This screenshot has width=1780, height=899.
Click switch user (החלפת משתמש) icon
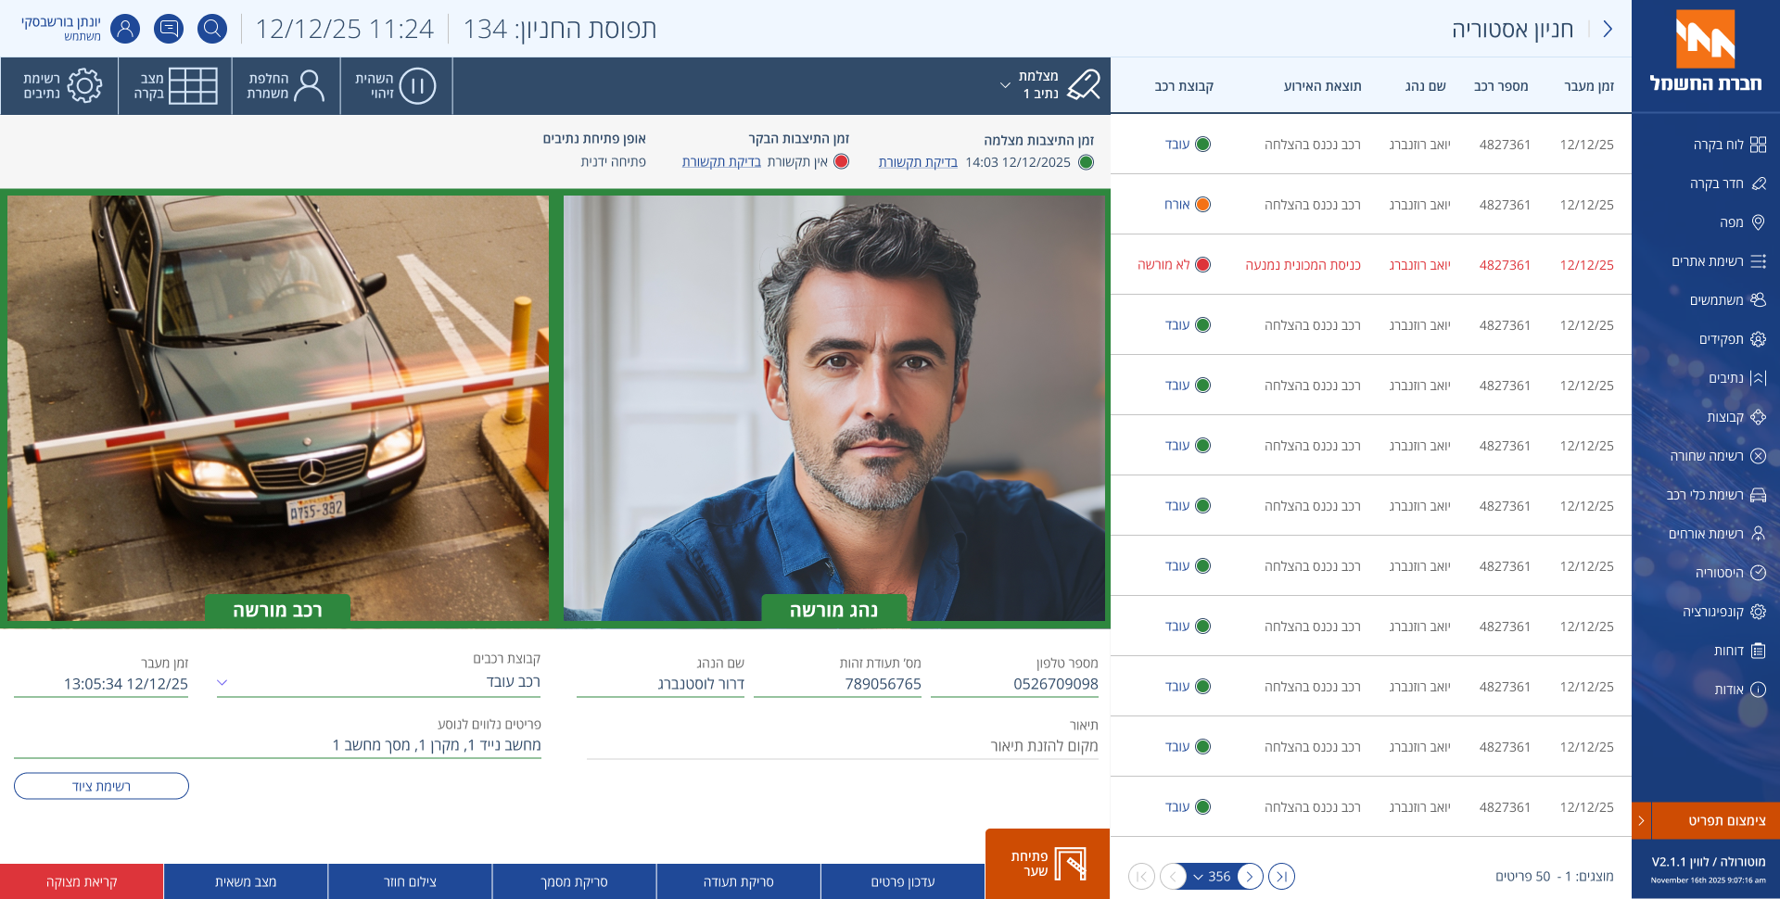(x=286, y=86)
